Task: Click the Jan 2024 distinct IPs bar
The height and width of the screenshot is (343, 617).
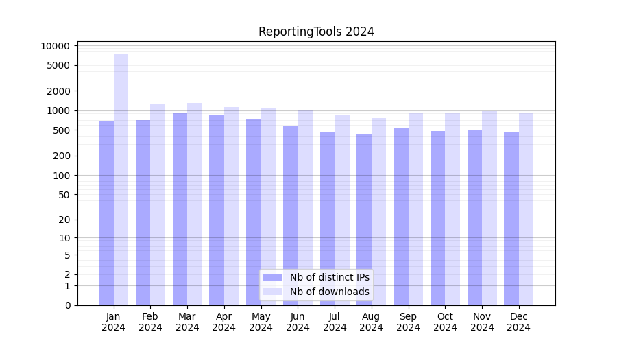Action: tap(106, 213)
